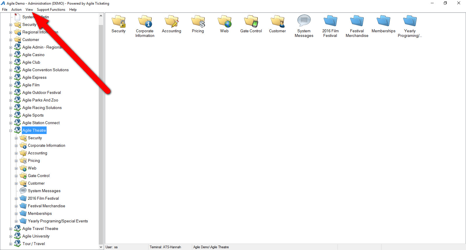Click the tree scrollbar up arrow
The height and width of the screenshot is (250, 466).
(101, 15)
